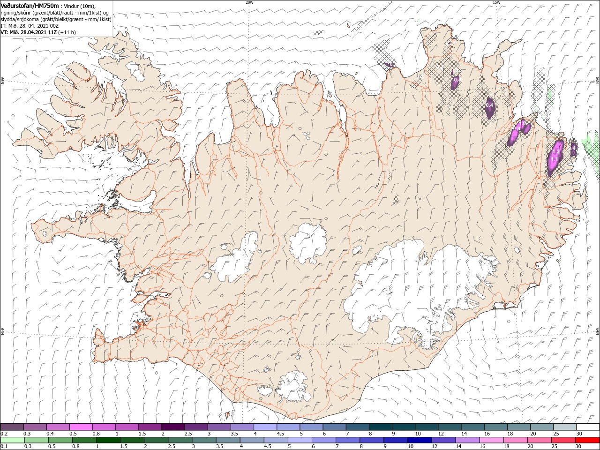The width and height of the screenshot is (600, 450).
Task: Select the dark teal 8 snow legend swatch
Action: (x=380, y=427)
